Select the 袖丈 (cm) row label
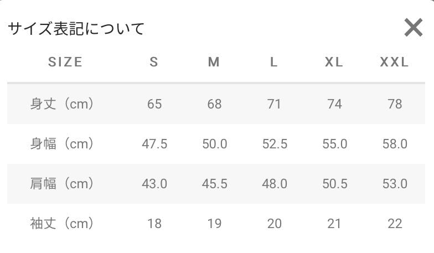This screenshot has height=253, width=434. click(62, 224)
